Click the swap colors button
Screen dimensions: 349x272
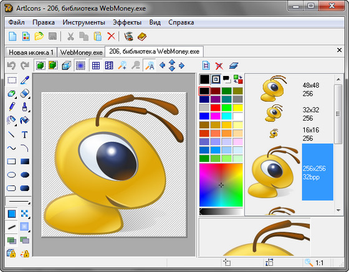pyautogui.click(x=238, y=79)
